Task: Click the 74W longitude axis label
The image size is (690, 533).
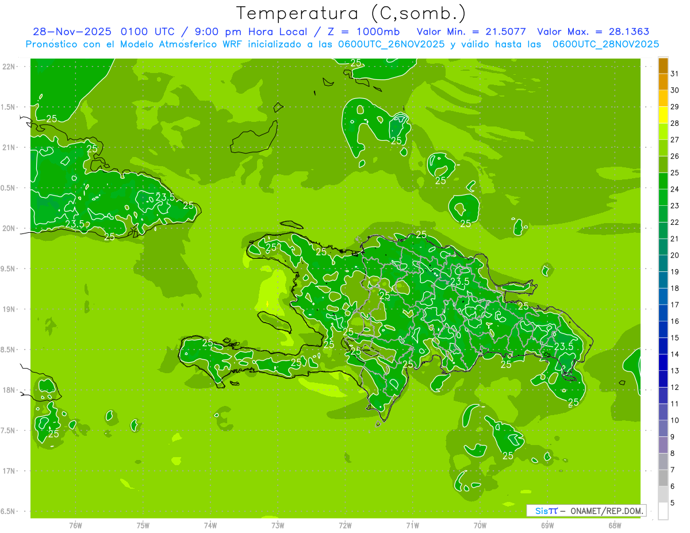Action: 210,525
